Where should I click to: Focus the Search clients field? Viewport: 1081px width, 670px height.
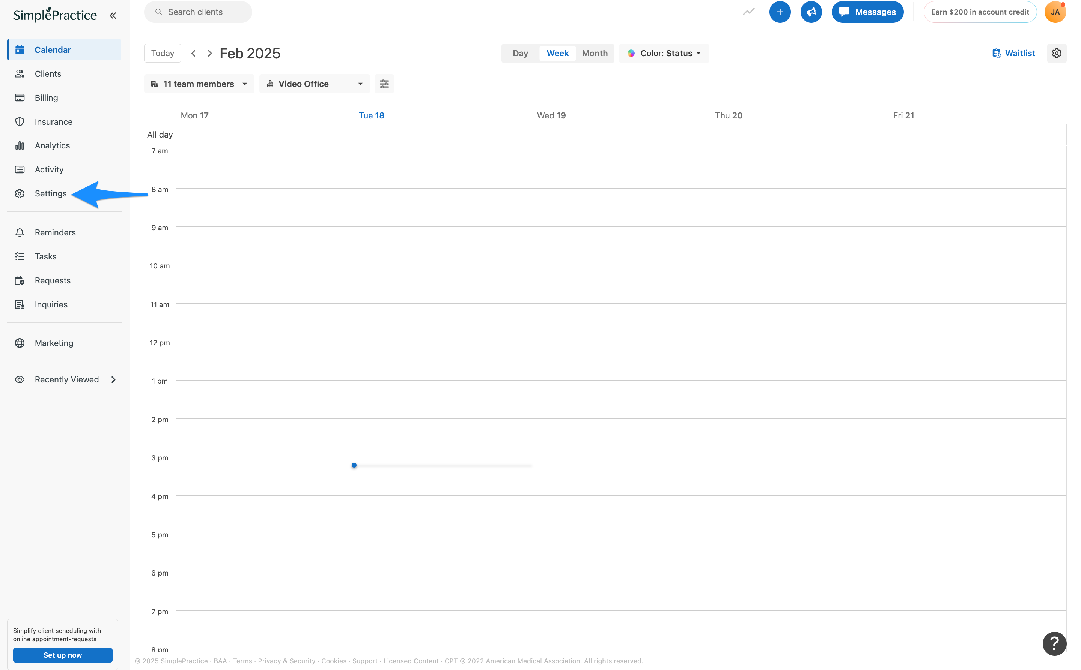tap(198, 12)
